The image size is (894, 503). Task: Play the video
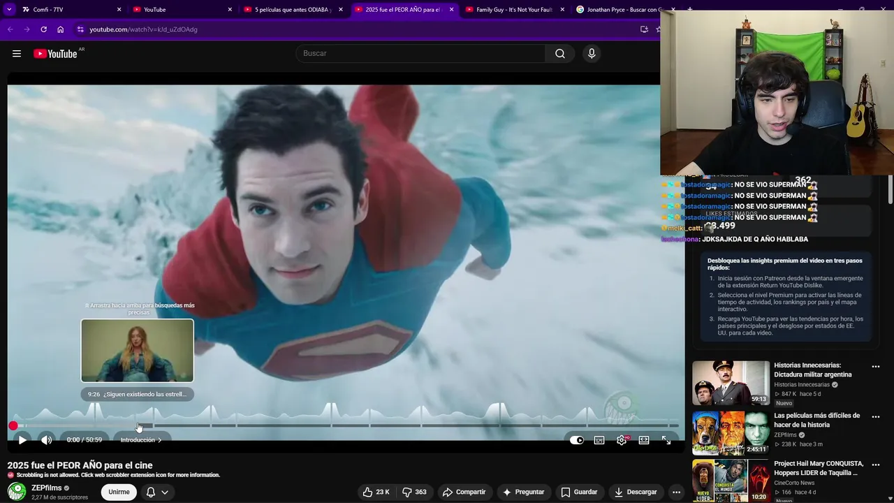click(22, 440)
